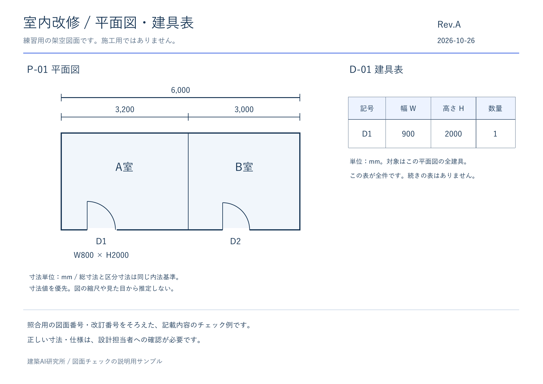
Task: Click the date 2026-10-26
Action: [456, 40]
